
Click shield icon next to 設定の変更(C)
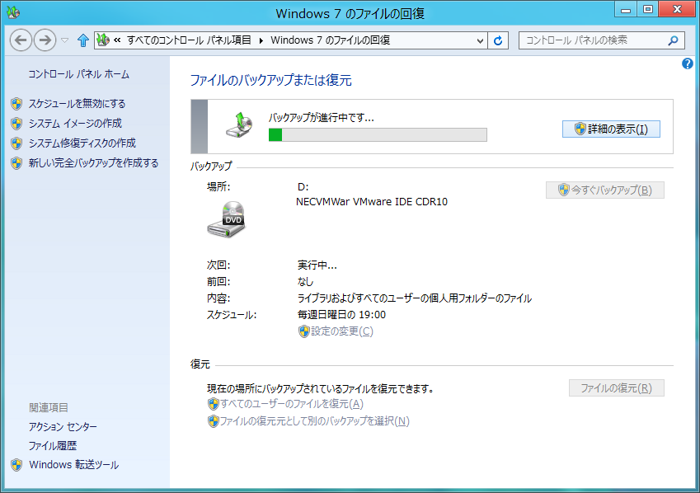pyautogui.click(x=304, y=331)
